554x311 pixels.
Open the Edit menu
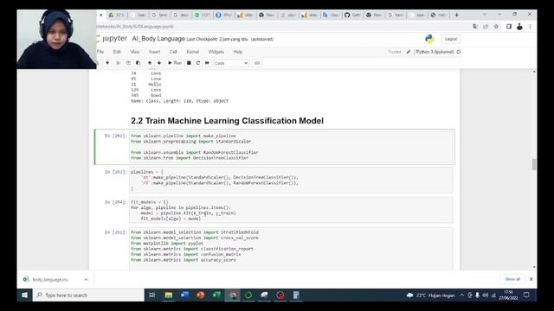117,52
